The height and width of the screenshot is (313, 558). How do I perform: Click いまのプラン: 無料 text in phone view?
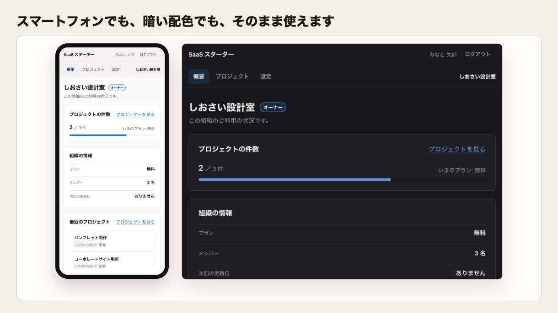139,129
